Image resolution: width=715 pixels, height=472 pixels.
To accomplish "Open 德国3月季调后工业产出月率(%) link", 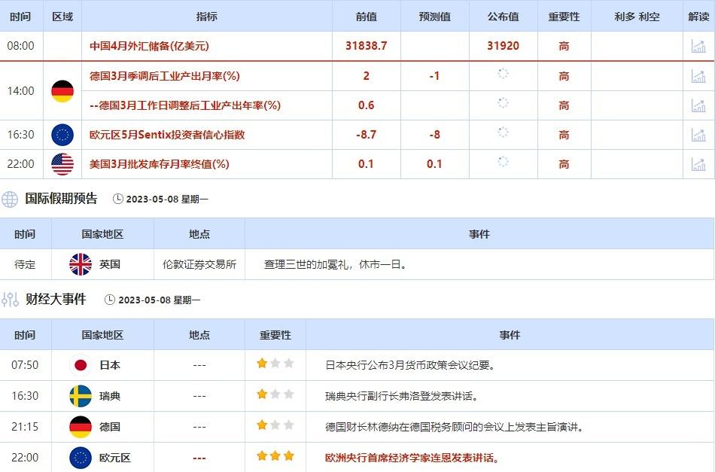I will coord(165,76).
